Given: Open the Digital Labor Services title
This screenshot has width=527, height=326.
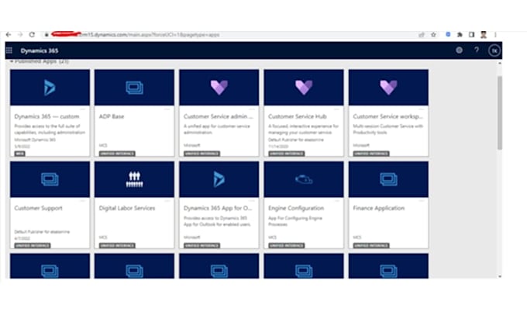Looking at the screenshot, I should tap(127, 208).
